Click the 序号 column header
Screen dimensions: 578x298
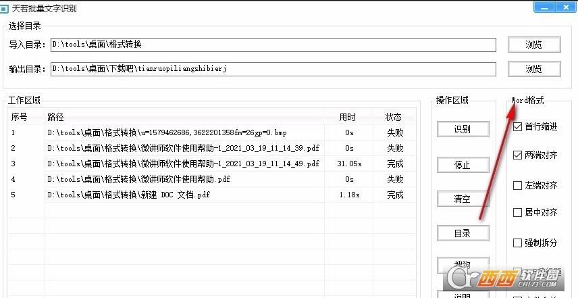pyautogui.click(x=26, y=118)
